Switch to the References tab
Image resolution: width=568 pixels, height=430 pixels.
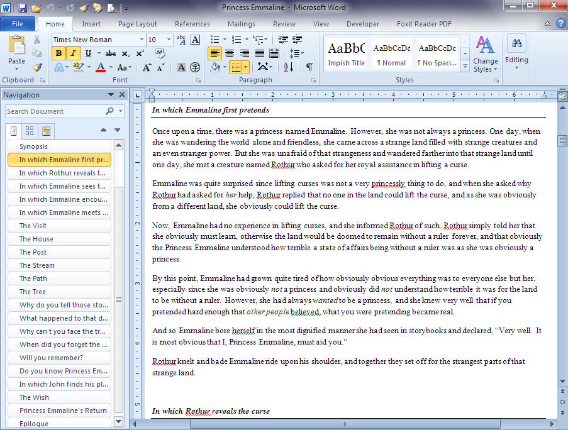[x=192, y=24]
